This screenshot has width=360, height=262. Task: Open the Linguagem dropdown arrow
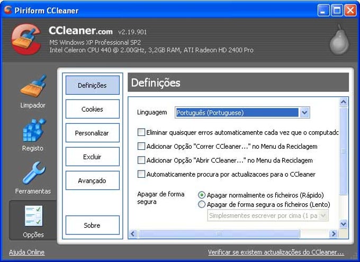[304, 113]
